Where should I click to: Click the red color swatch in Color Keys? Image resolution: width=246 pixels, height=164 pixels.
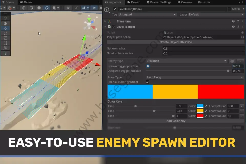coord(200,116)
